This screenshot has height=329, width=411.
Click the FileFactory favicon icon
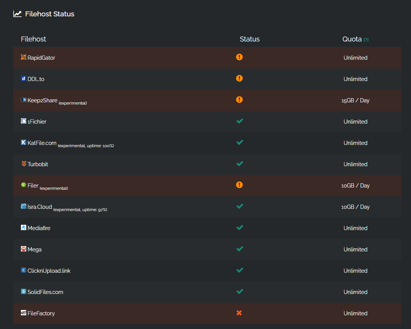point(24,313)
